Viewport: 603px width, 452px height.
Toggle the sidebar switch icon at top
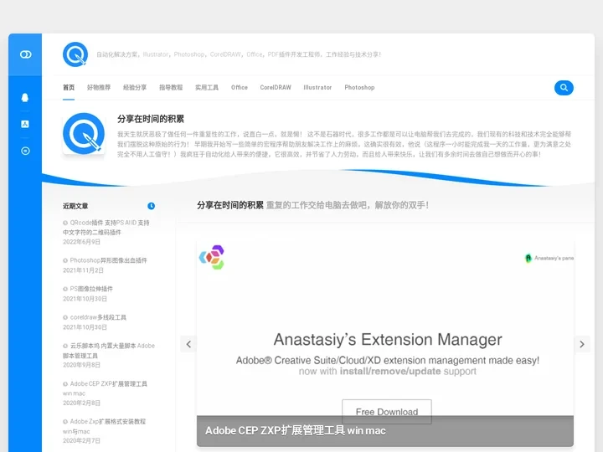click(25, 54)
